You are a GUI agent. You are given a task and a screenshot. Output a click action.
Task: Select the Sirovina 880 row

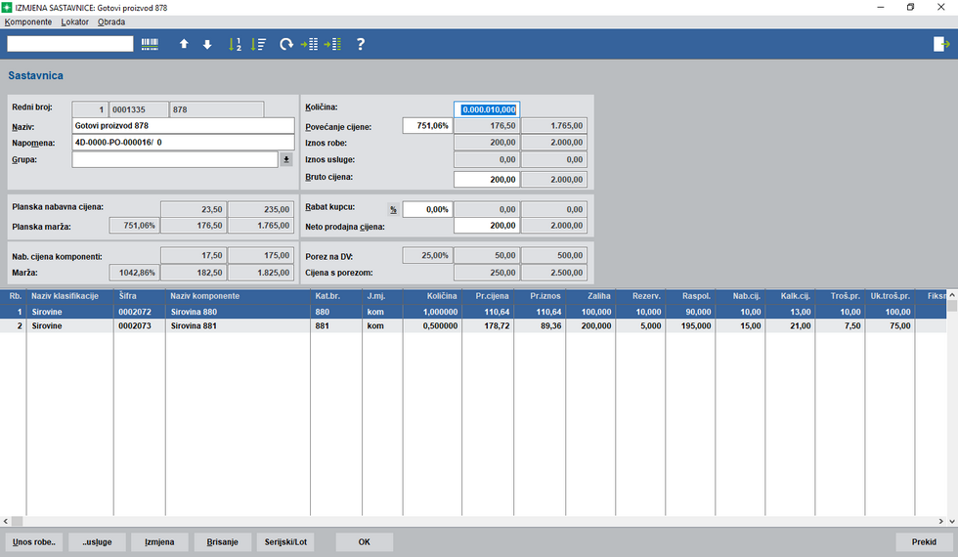(473, 312)
